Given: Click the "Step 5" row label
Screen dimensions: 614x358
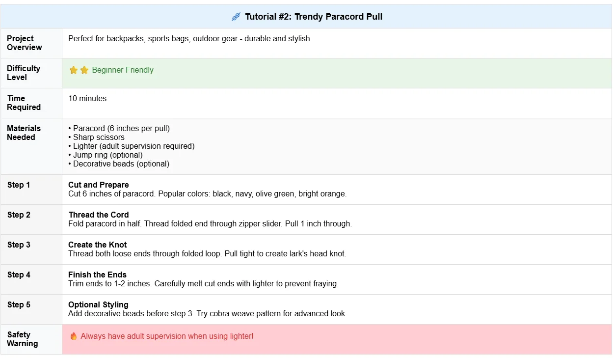Looking at the screenshot, I should 19,304.
